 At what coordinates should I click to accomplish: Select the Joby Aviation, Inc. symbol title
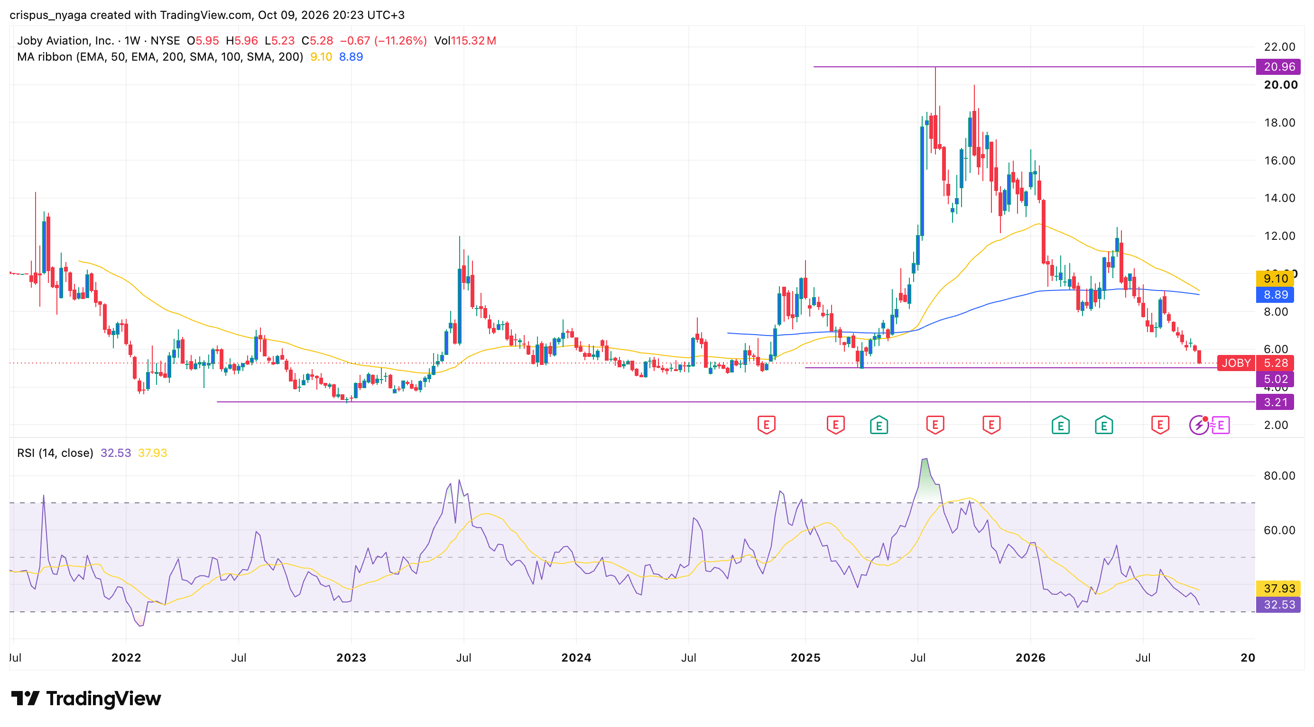click(x=65, y=41)
